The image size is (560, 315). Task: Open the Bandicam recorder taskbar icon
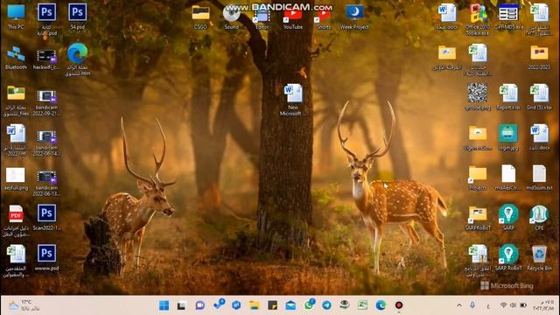point(399,305)
